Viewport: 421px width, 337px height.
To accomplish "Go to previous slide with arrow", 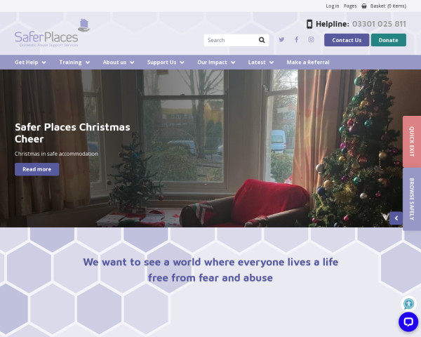I will click(x=396, y=218).
